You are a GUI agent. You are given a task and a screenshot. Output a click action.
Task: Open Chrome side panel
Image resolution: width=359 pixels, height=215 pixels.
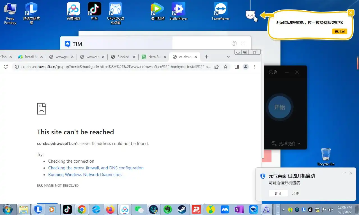pos(237,67)
